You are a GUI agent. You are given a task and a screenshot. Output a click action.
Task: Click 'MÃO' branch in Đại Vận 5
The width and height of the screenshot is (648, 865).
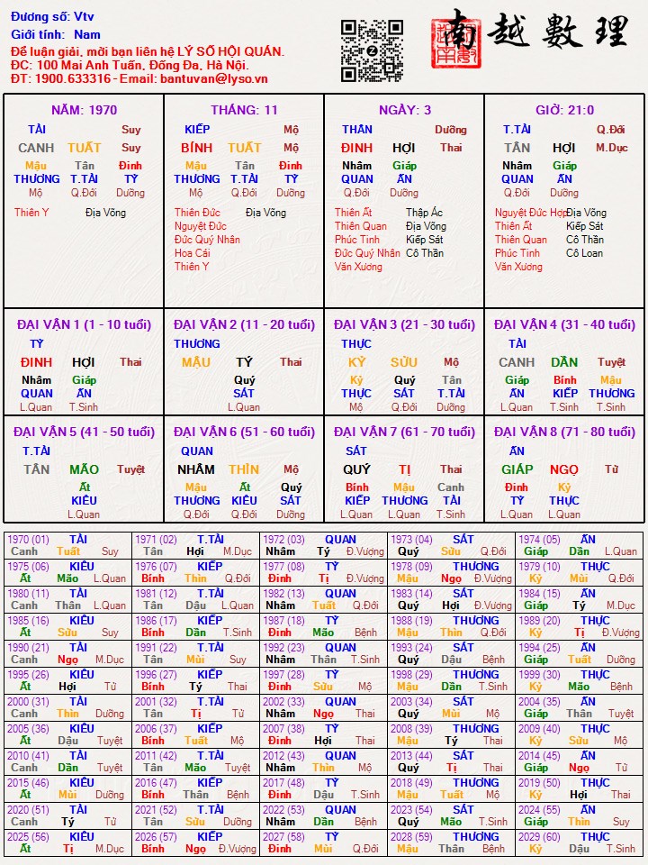[x=84, y=469]
